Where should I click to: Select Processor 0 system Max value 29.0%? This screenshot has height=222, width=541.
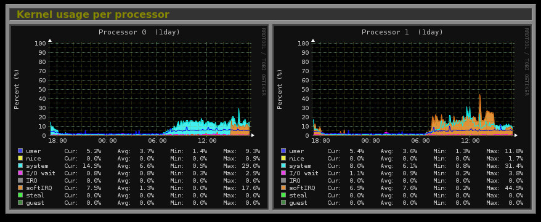251,166
